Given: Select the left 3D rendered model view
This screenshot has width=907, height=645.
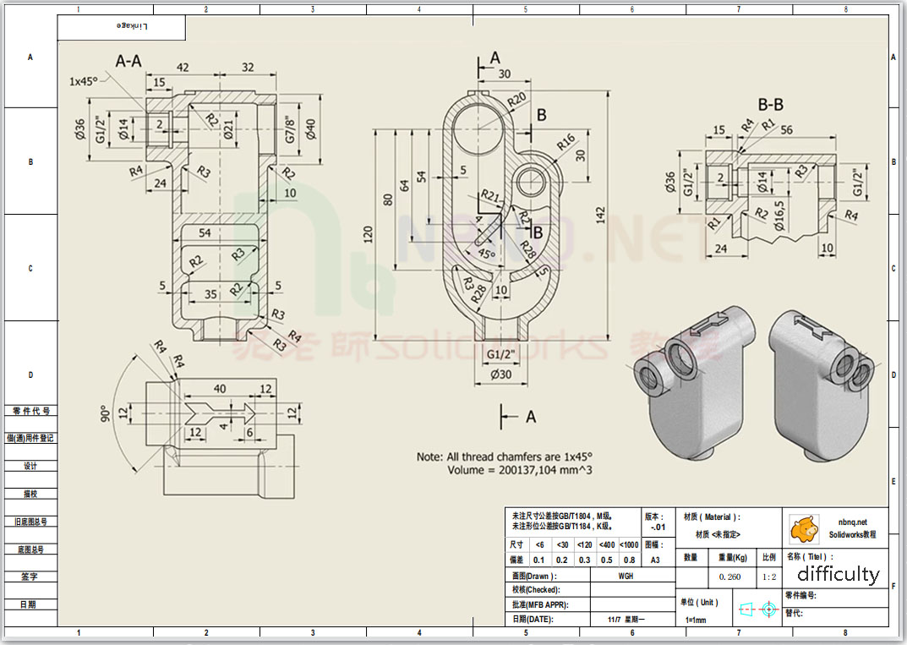Looking at the screenshot, I should (694, 382).
